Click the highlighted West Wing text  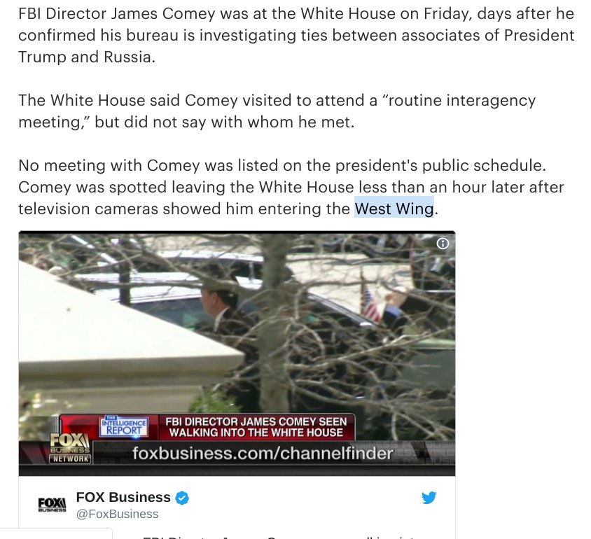(x=394, y=209)
